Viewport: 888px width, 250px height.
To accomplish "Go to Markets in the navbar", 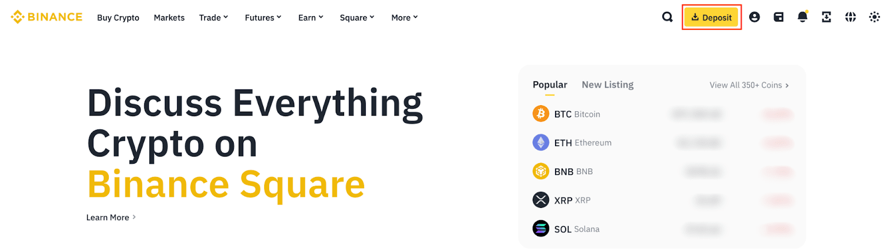I will [x=169, y=18].
